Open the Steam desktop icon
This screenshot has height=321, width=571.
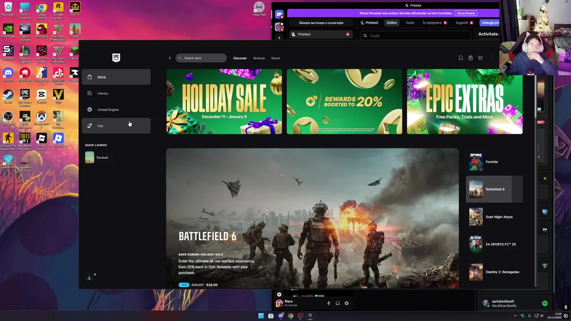8,96
